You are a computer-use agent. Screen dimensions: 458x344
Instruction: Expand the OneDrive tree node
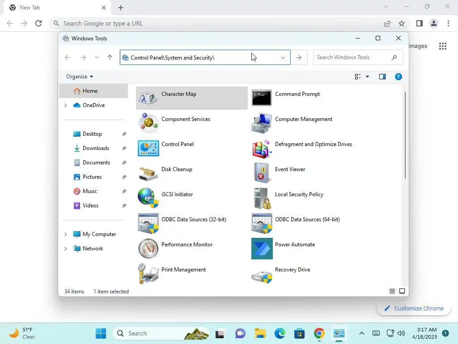pos(66,105)
